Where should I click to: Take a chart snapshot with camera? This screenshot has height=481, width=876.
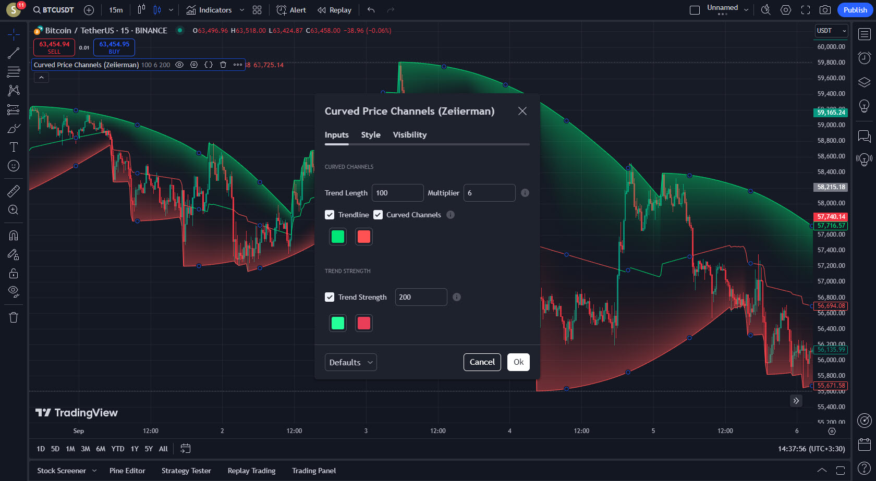(825, 10)
